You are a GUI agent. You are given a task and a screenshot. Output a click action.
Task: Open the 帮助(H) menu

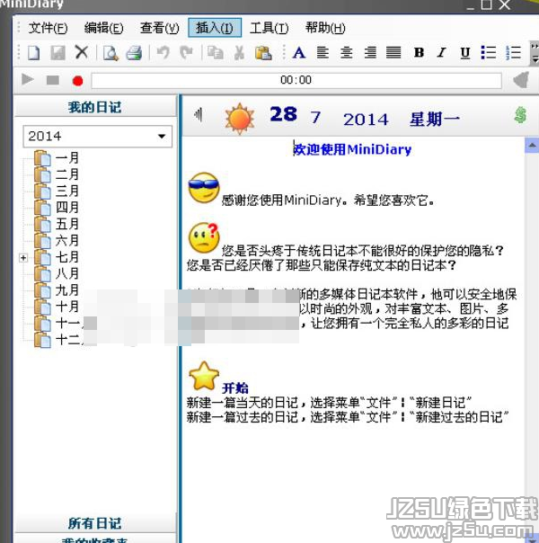325,28
